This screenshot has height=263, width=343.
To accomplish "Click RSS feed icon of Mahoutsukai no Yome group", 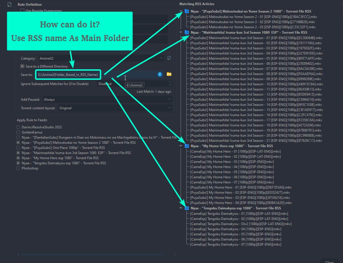I will (x=187, y=11).
